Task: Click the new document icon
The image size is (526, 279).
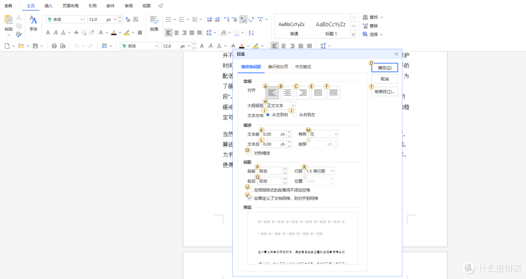Action: [x=7, y=46]
